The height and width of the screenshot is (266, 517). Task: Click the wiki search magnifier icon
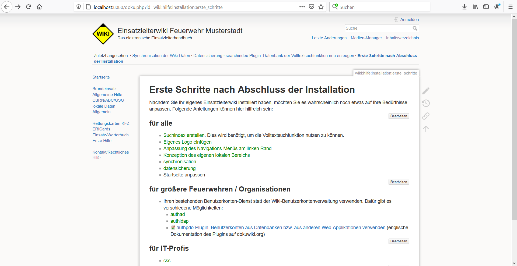(415, 28)
